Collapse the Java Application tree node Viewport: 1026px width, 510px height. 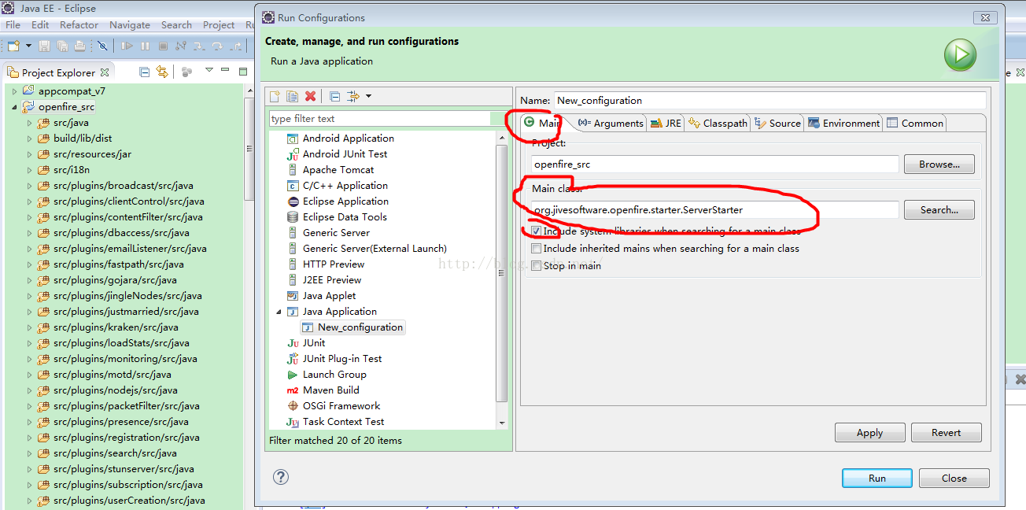(278, 312)
